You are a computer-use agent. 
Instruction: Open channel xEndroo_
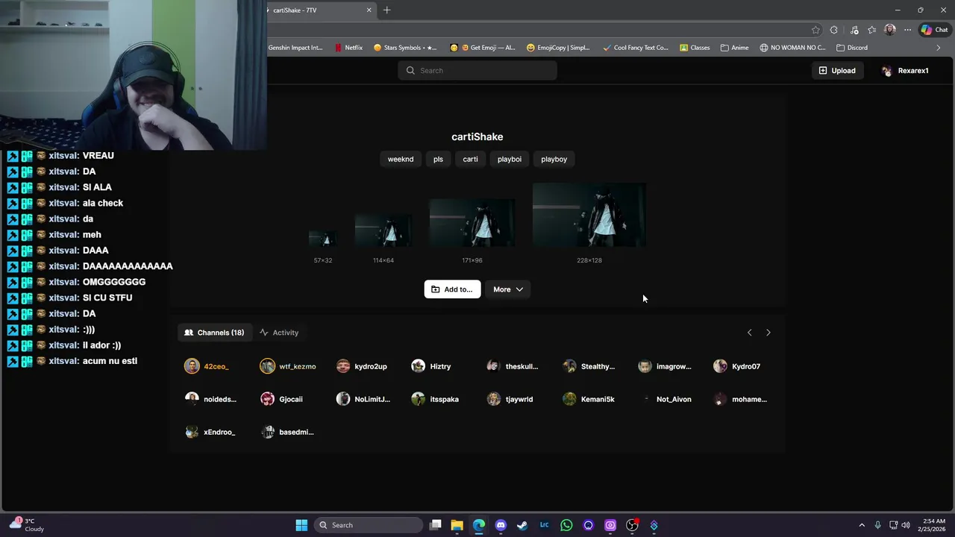tap(210, 432)
